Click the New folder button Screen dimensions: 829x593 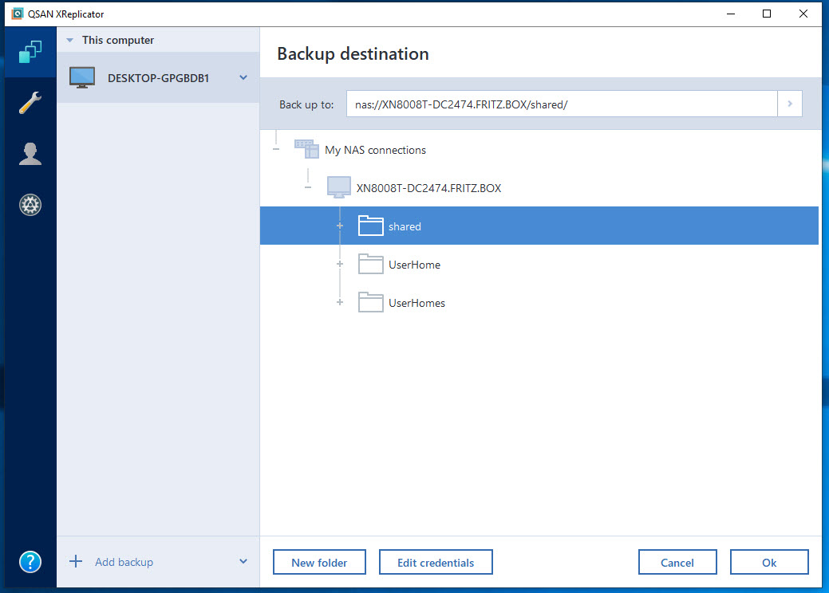pos(319,563)
